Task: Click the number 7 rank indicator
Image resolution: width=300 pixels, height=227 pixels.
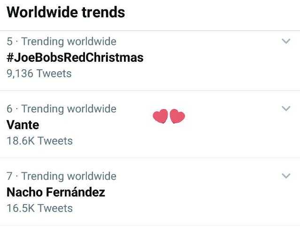Action: (9, 176)
